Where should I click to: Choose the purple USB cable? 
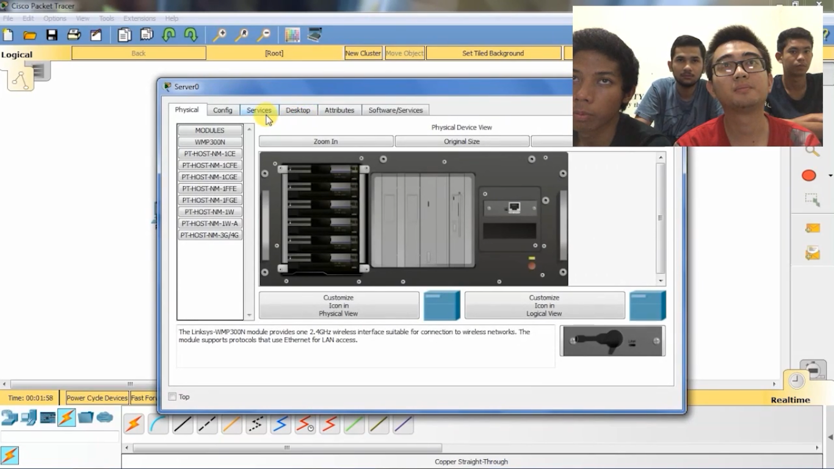[x=403, y=424]
